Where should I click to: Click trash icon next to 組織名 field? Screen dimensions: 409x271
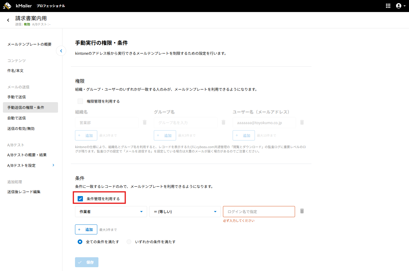[x=144, y=122]
